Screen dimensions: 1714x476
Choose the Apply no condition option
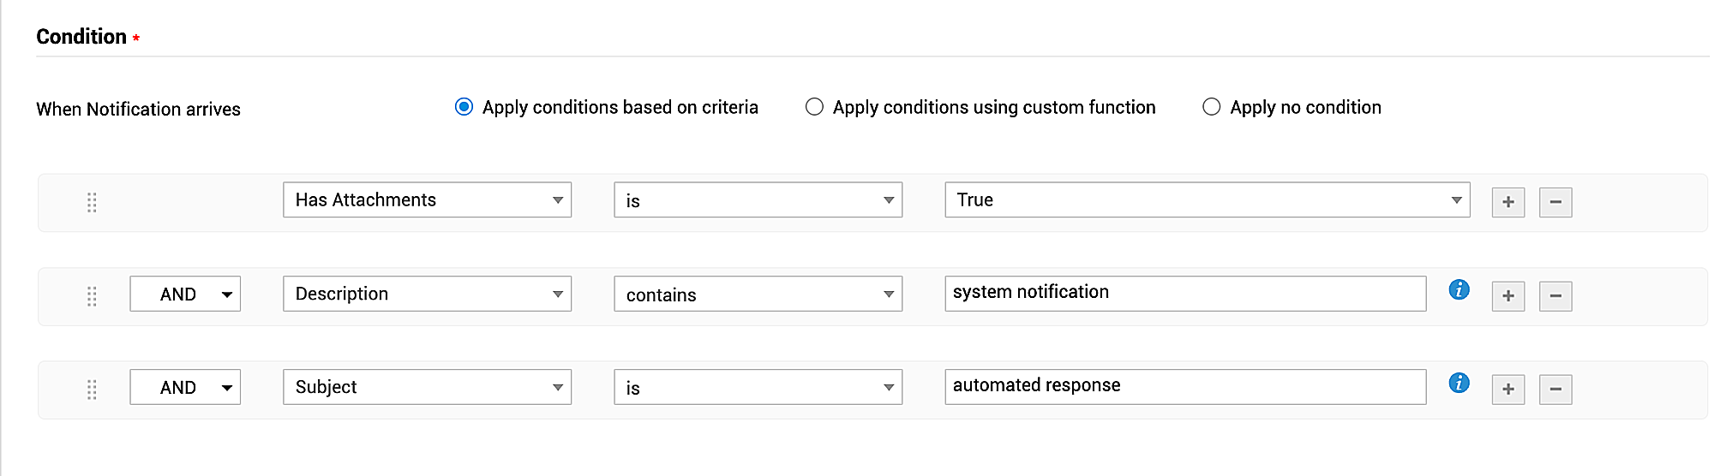coord(1211,107)
